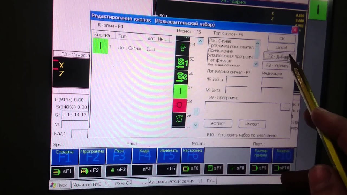Click the 'Импорт' button

pos(252,124)
